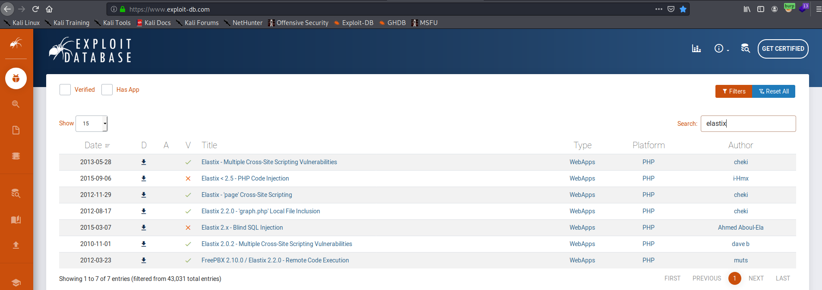Open the Papers document icon in sidebar
Screen dimensions: 822x290
(16, 130)
